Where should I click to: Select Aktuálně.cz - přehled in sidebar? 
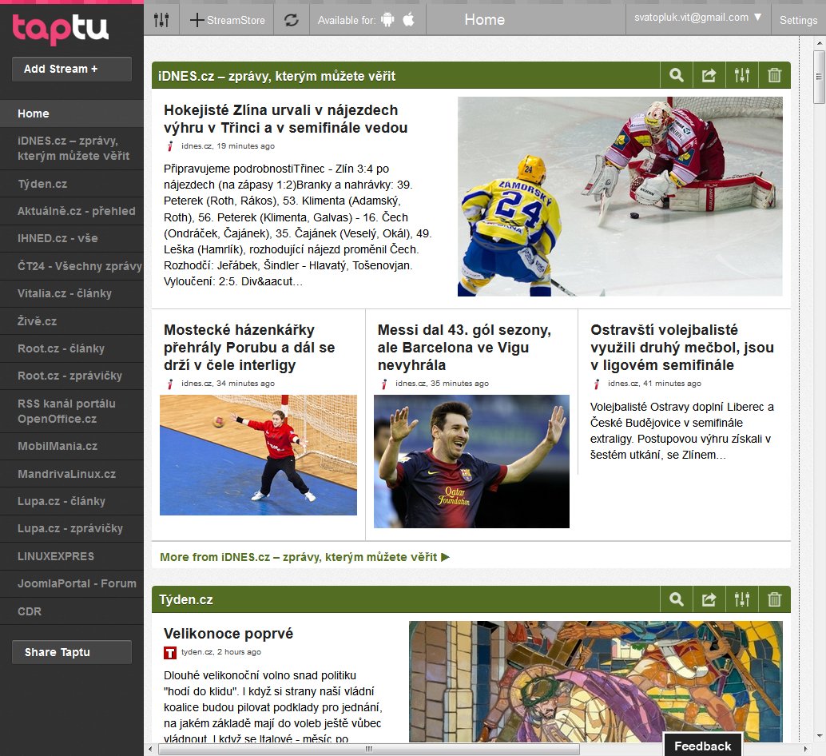77,211
